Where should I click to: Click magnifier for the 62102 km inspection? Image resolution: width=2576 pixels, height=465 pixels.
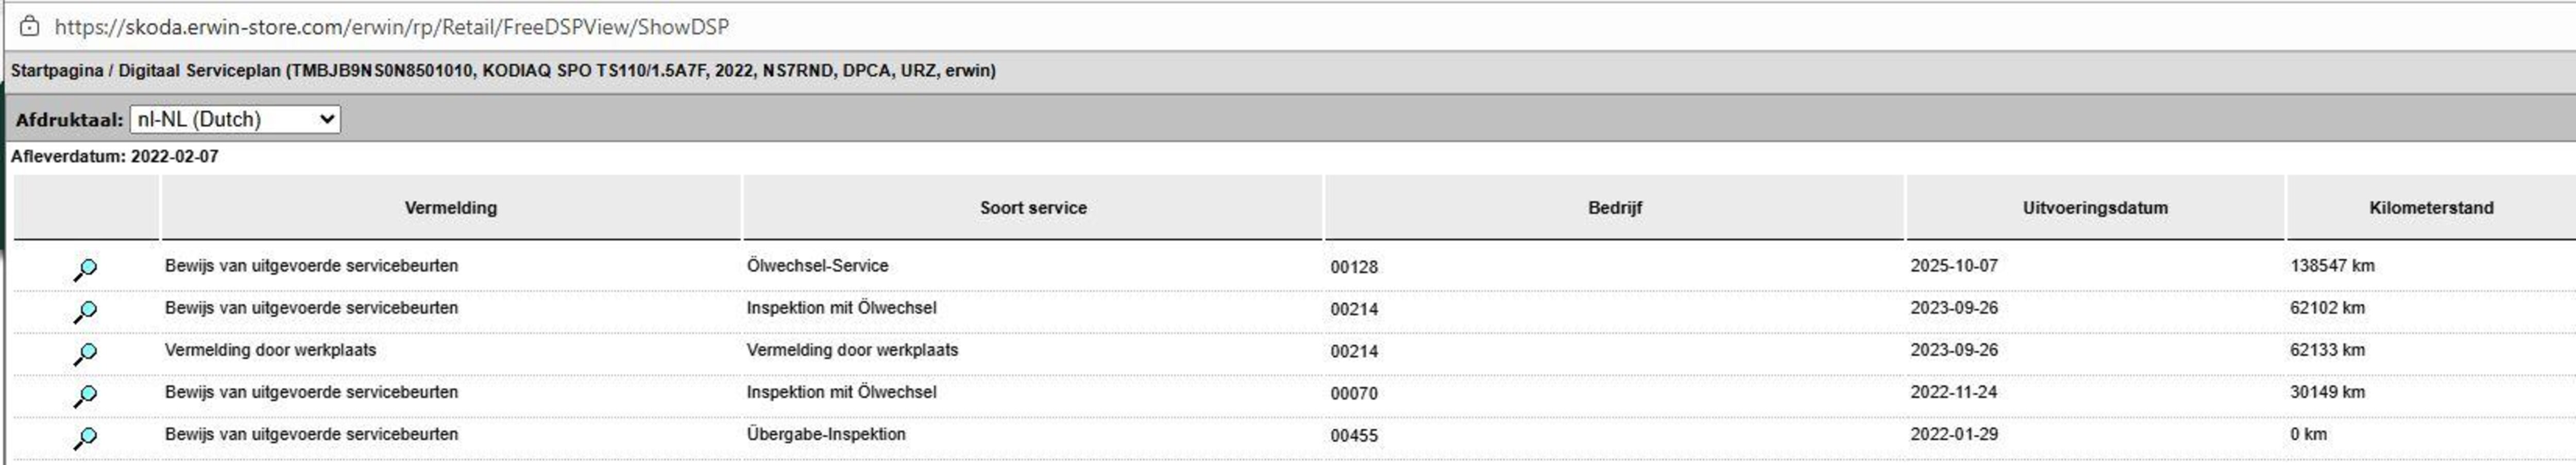pyautogui.click(x=86, y=311)
